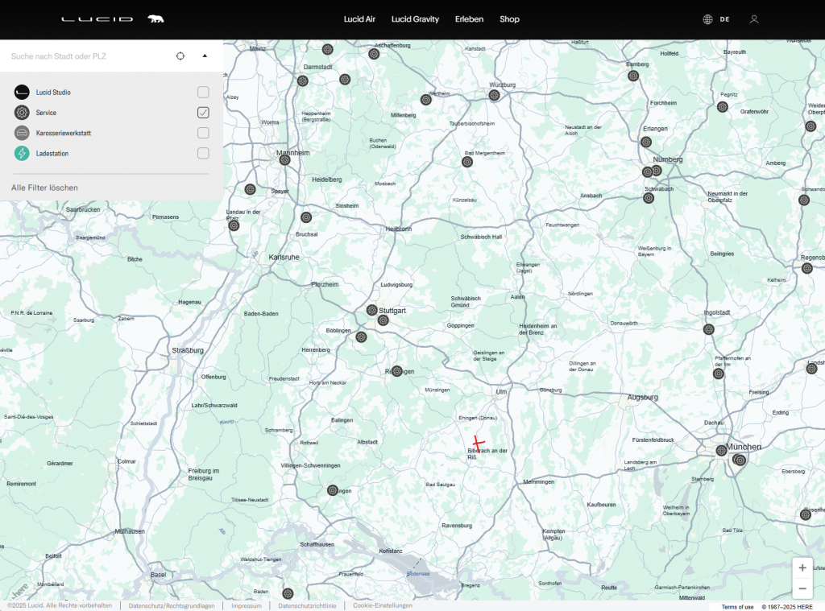Screen dimensions: 825x611
Task: Select service marker at Schwabach
Action: pos(649,198)
